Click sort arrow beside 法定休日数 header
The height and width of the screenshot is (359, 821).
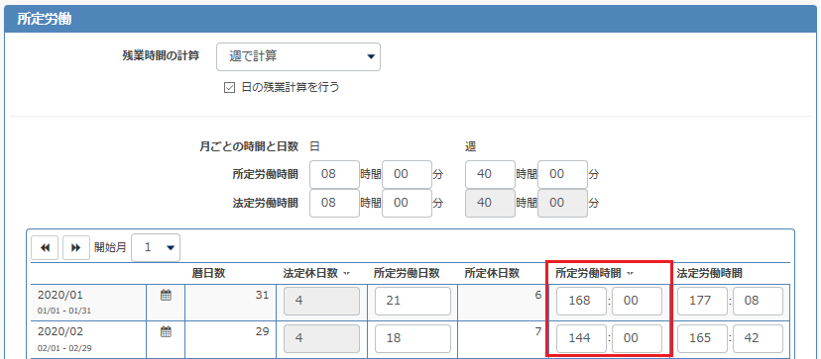pyautogui.click(x=347, y=273)
